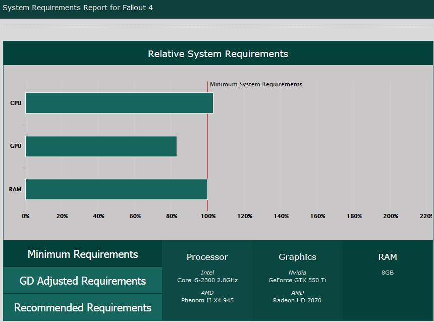Click the Intel label under Processor
This screenshot has width=434, height=322.
[207, 273]
